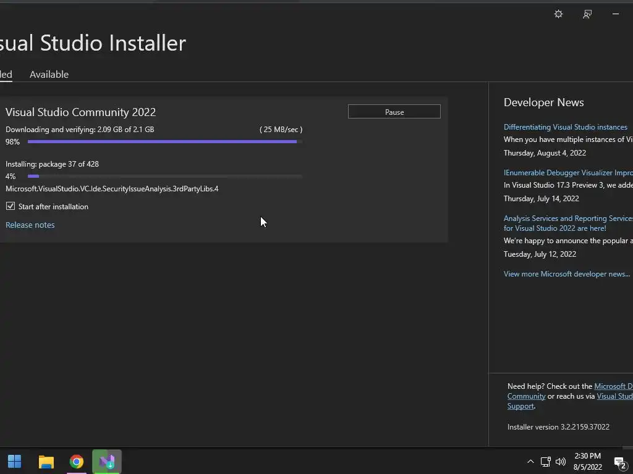Open the Microsoft Developer Community link
Image resolution: width=633 pixels, height=474 pixels.
570,391
